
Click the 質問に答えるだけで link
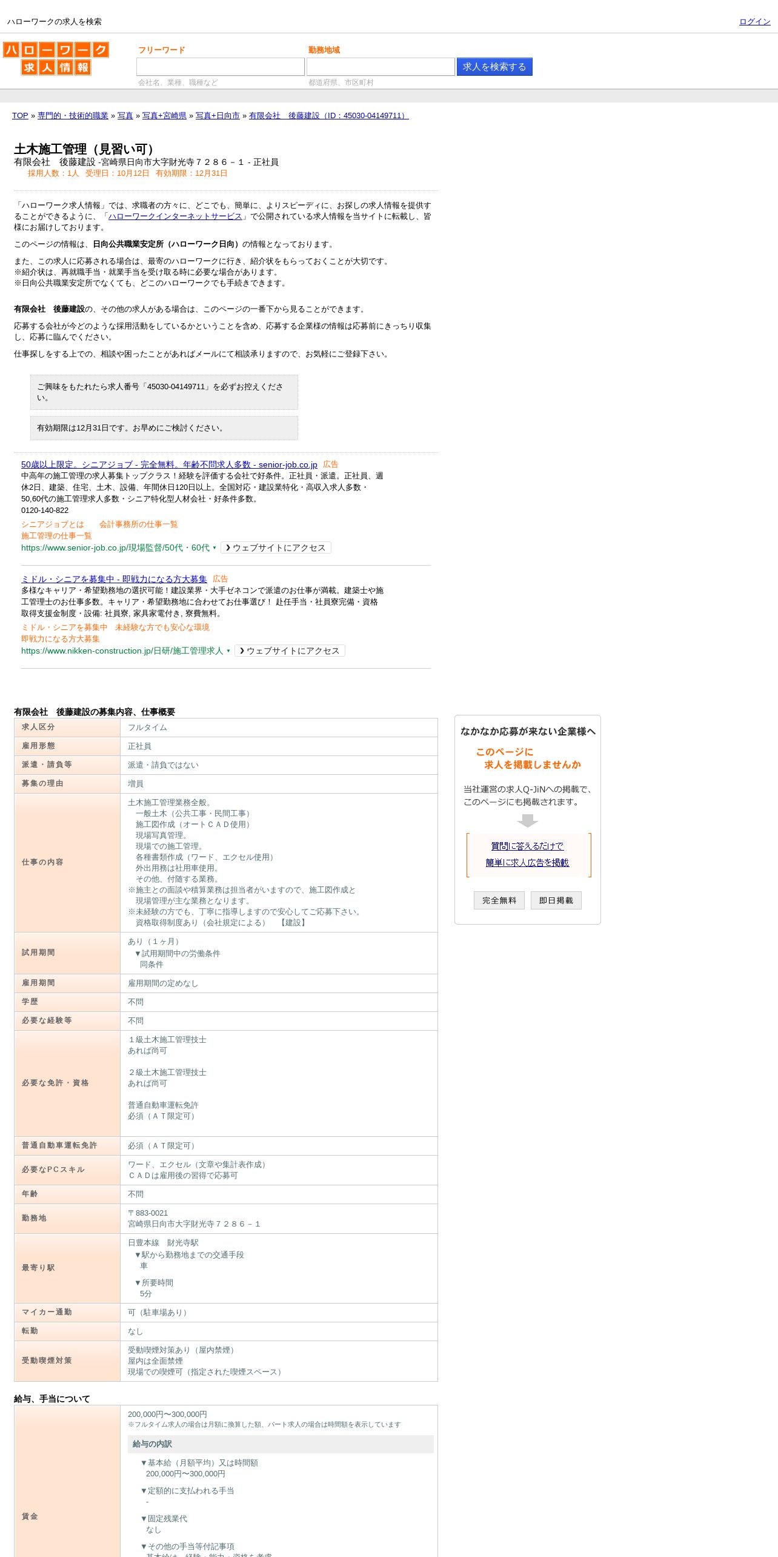527,846
